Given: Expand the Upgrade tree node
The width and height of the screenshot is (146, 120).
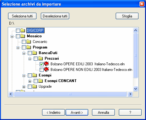Looking at the screenshot, I should pos(24,87).
